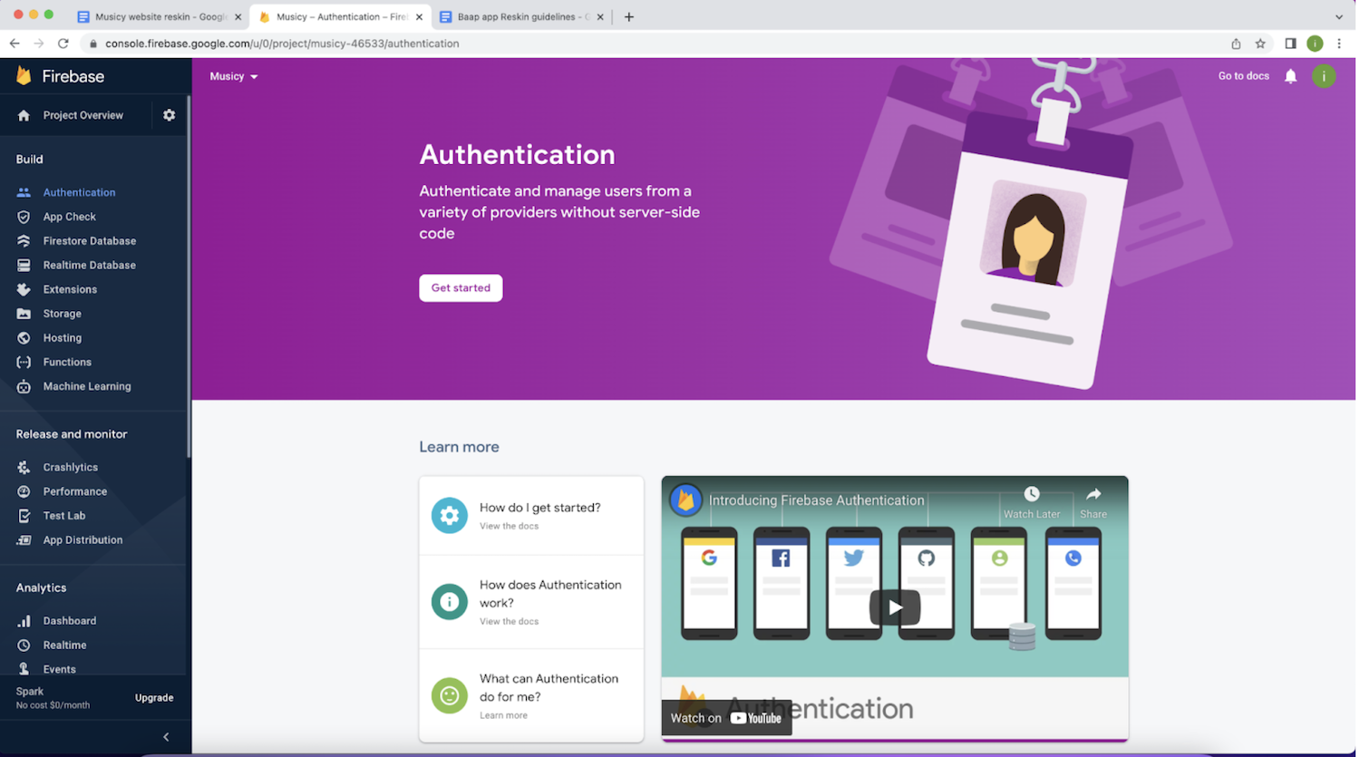
Task: Click the sidebar vertical scrollbar
Action: [189, 277]
